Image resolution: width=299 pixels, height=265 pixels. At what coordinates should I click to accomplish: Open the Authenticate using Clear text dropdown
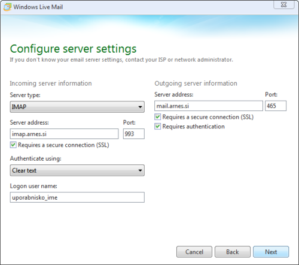(x=77, y=170)
